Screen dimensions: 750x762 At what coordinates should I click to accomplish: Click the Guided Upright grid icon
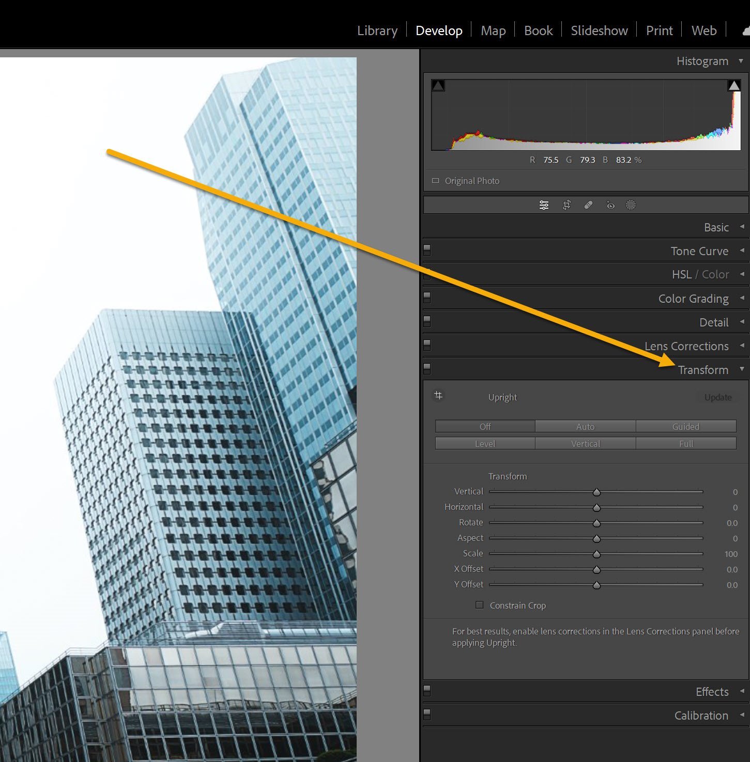coord(438,396)
